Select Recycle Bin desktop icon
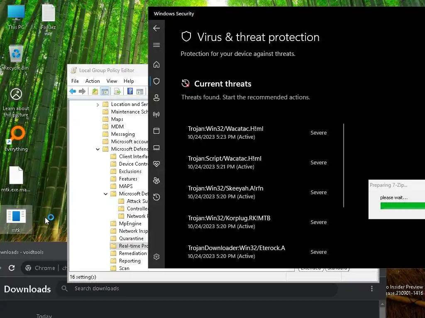The height and width of the screenshot is (318, 425). click(16, 58)
